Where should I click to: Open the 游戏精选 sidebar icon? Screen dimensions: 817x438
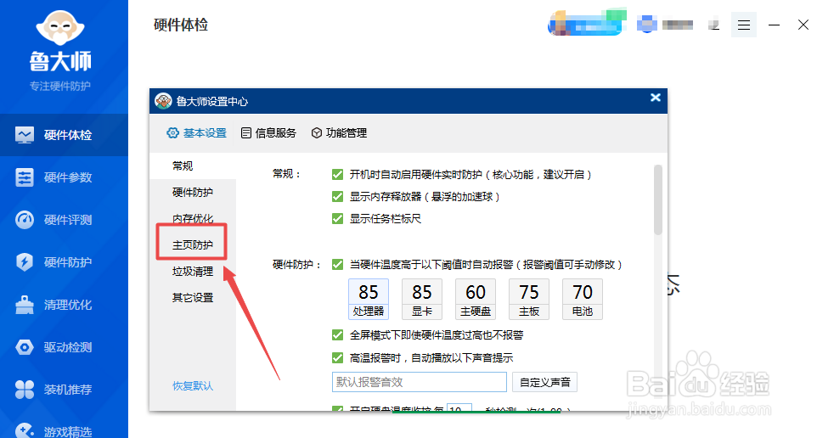click(x=25, y=430)
